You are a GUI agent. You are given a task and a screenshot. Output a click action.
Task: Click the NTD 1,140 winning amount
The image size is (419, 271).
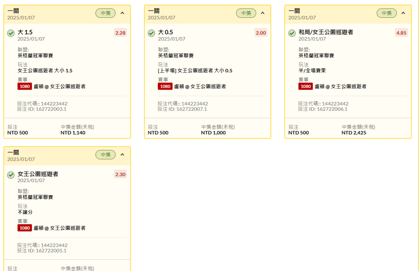(x=73, y=133)
